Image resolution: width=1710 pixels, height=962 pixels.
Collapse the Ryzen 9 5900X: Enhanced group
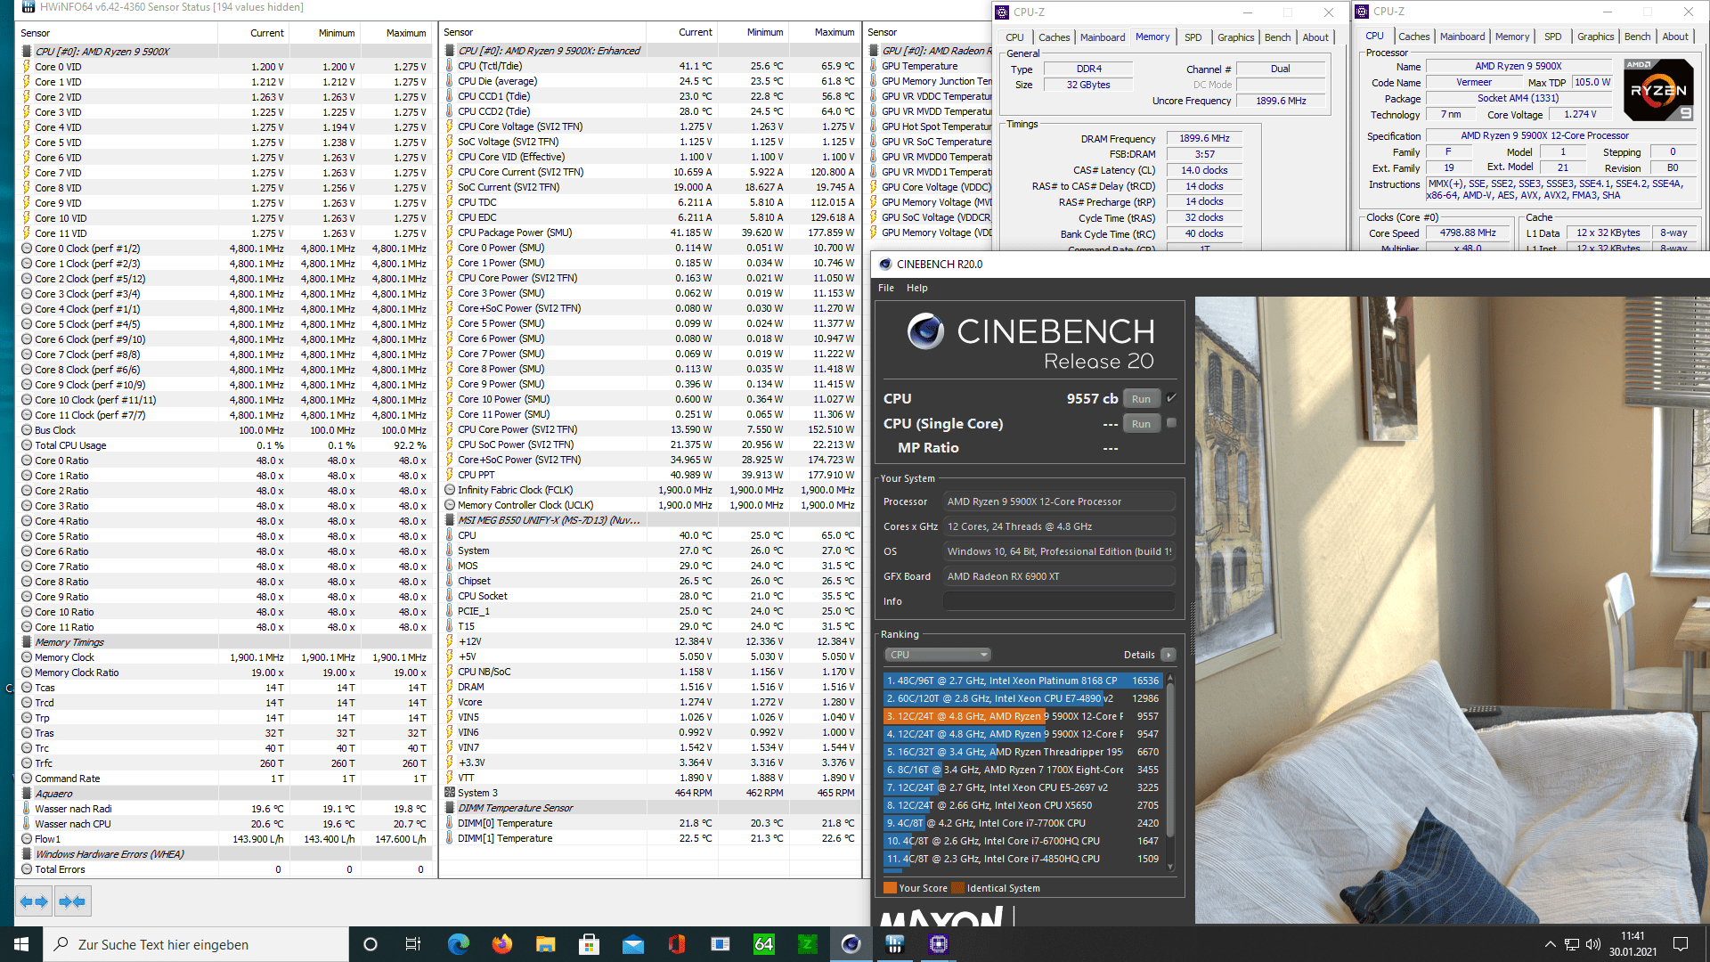(x=450, y=51)
